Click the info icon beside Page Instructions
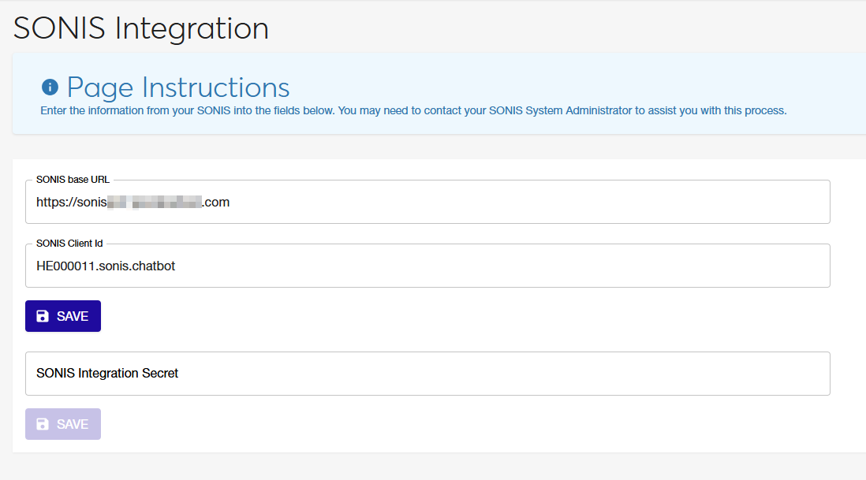866x480 pixels. [x=50, y=87]
